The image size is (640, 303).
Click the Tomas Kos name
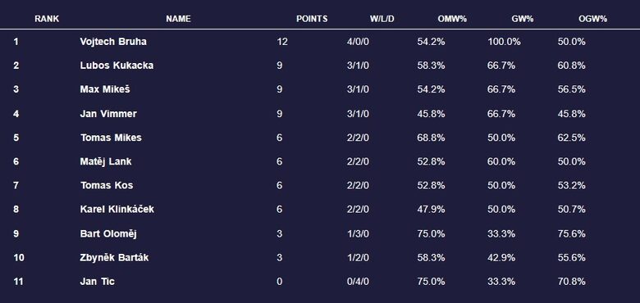coord(107,185)
